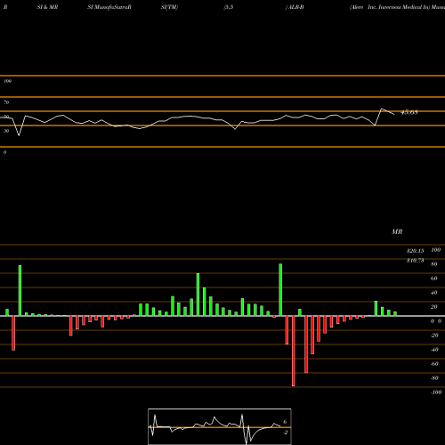Click the RSI value label 45.63
445x445 pixels.
[x=409, y=112]
